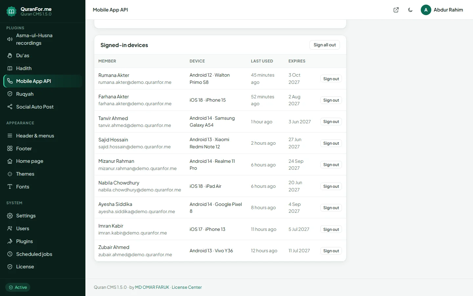The height and width of the screenshot is (296, 473).
Task: Sign out Zubair Ahmed's Vivo Y36
Action: (x=331, y=251)
